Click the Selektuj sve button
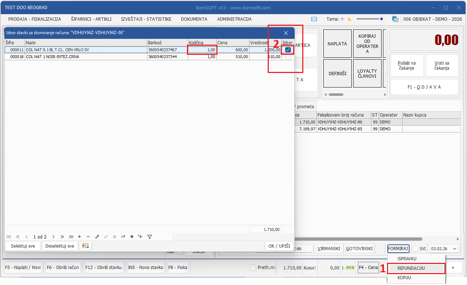Image resolution: width=467 pixels, height=285 pixels. 23,246
